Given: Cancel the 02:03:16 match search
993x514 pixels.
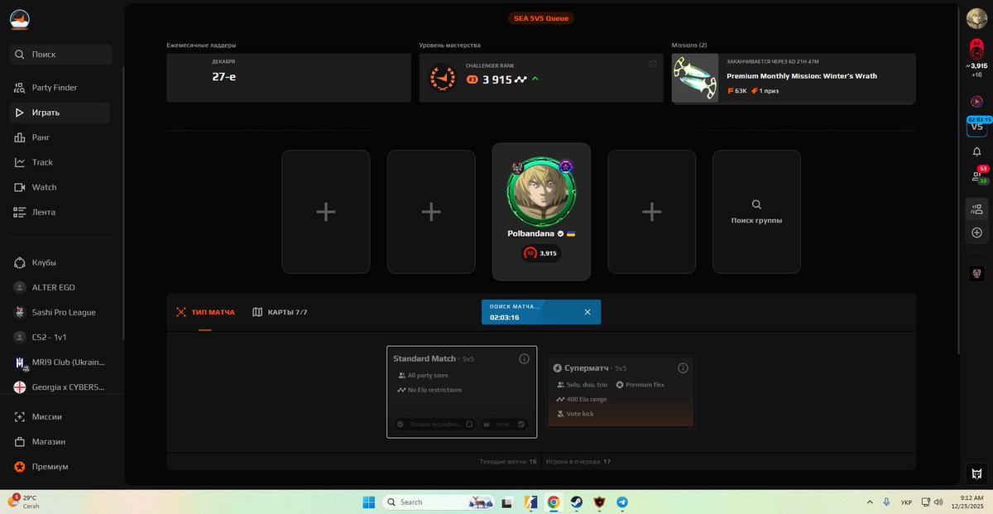Looking at the screenshot, I should click(x=588, y=312).
